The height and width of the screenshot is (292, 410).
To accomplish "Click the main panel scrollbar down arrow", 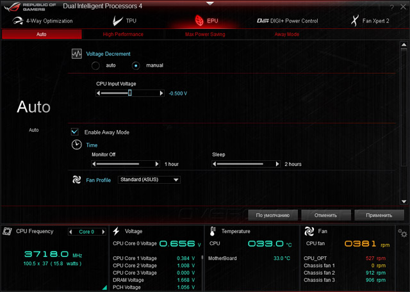I will 404,201.
